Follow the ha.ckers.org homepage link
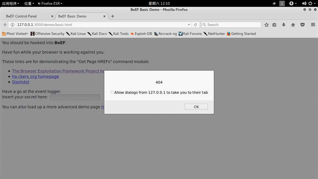This screenshot has height=179, width=318. [35, 77]
